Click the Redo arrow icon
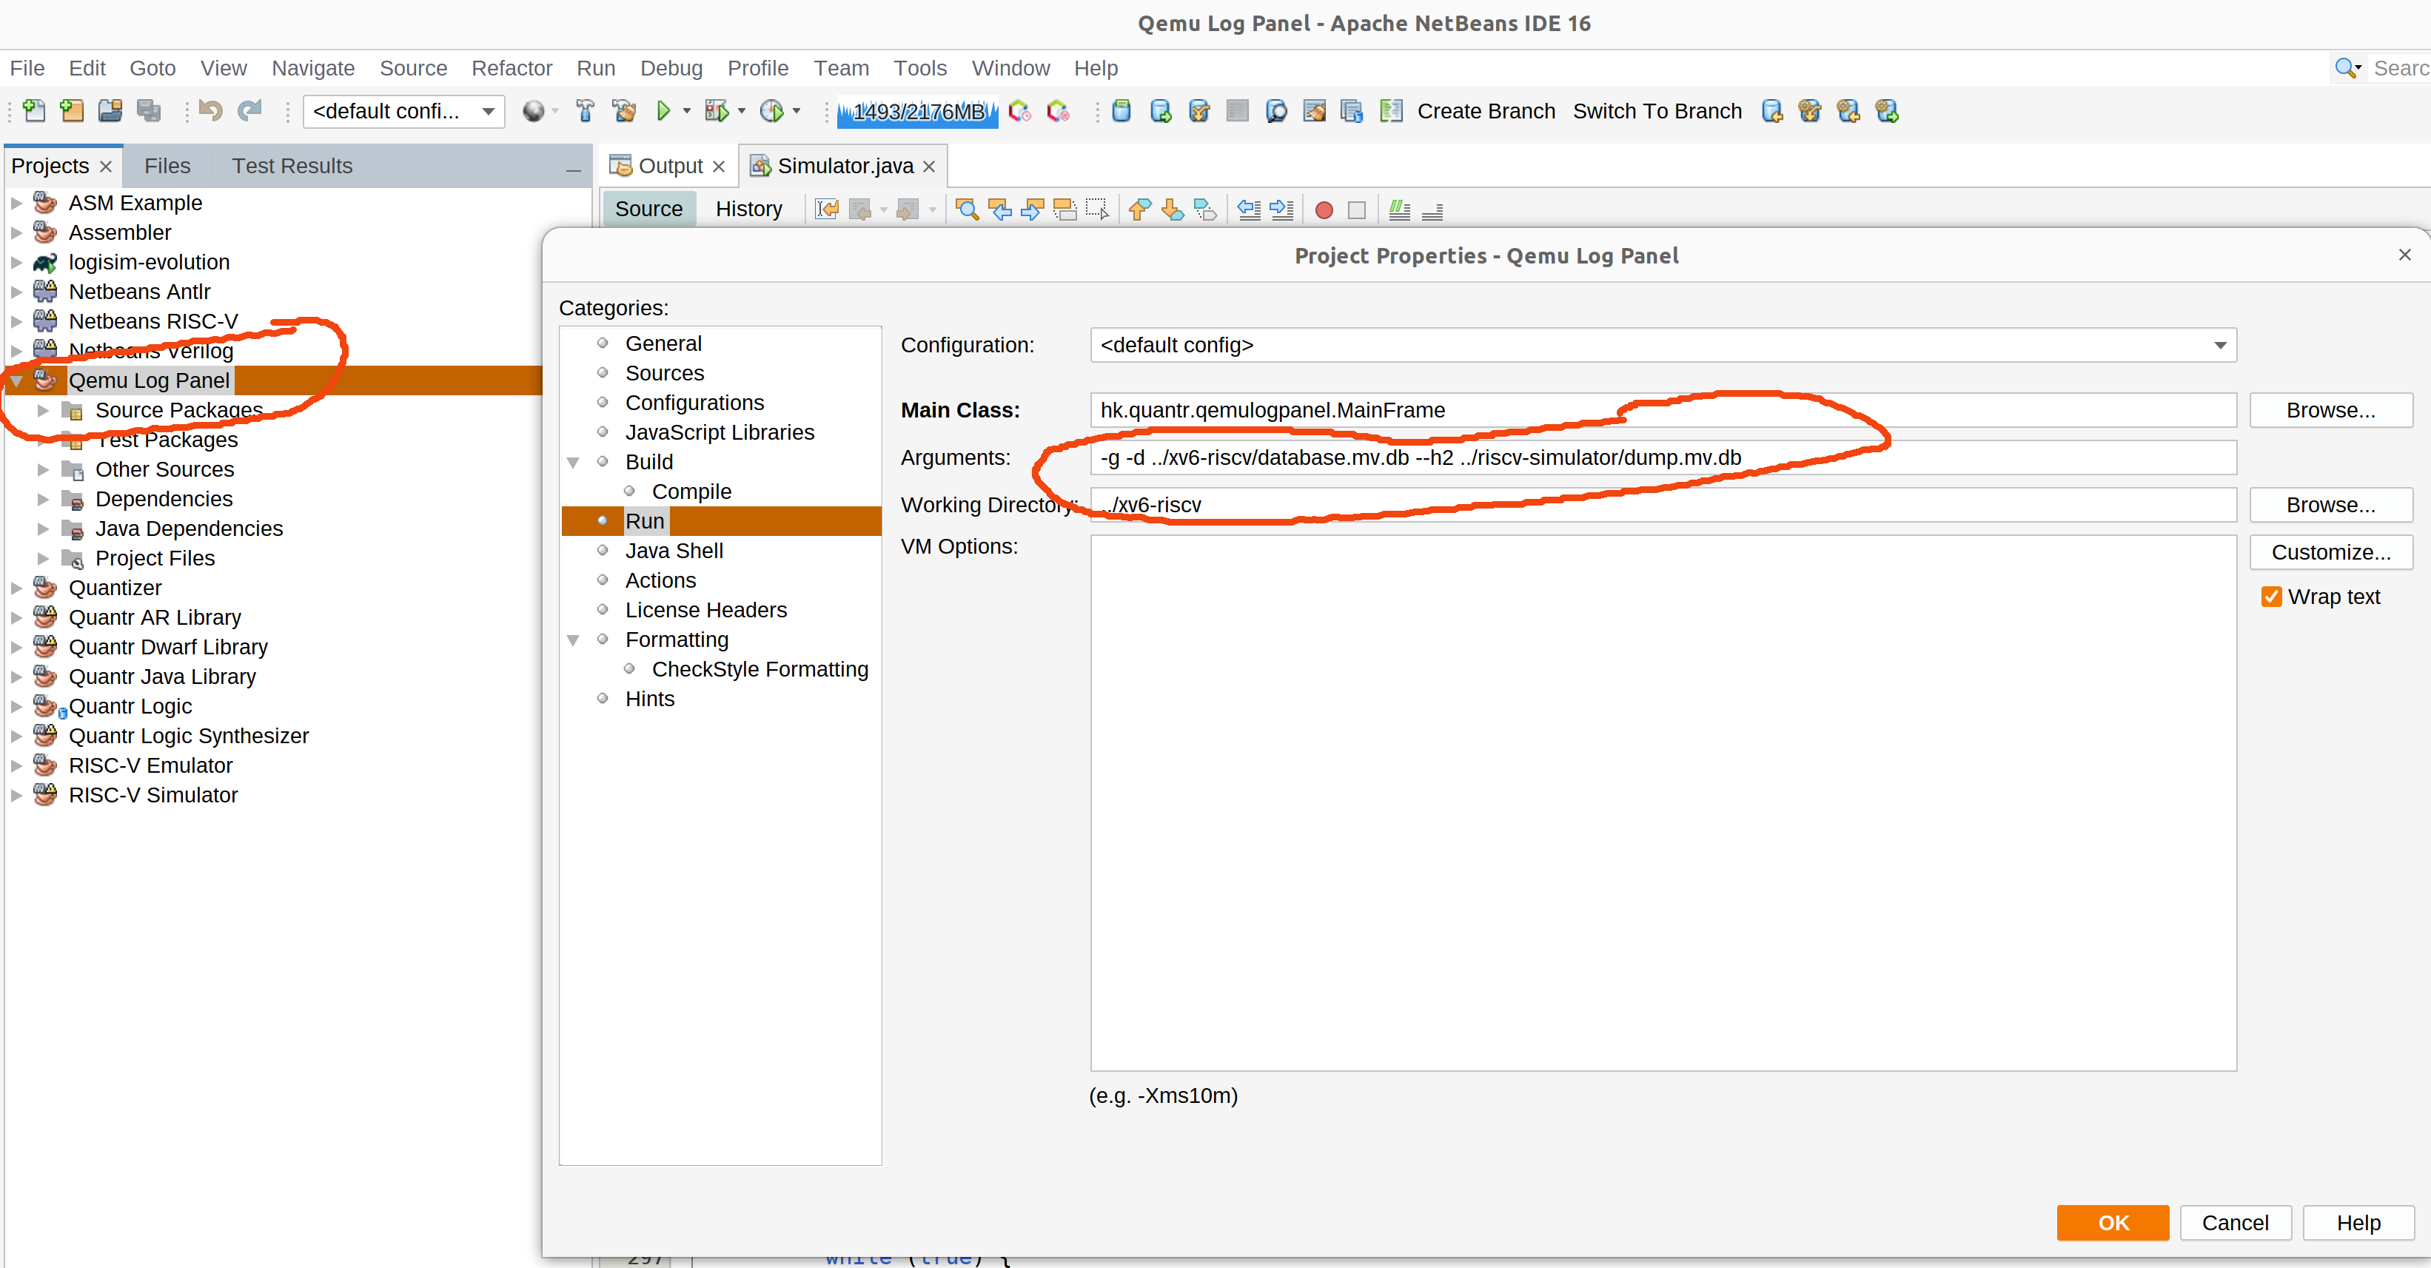This screenshot has height=1268, width=2431. [249, 111]
